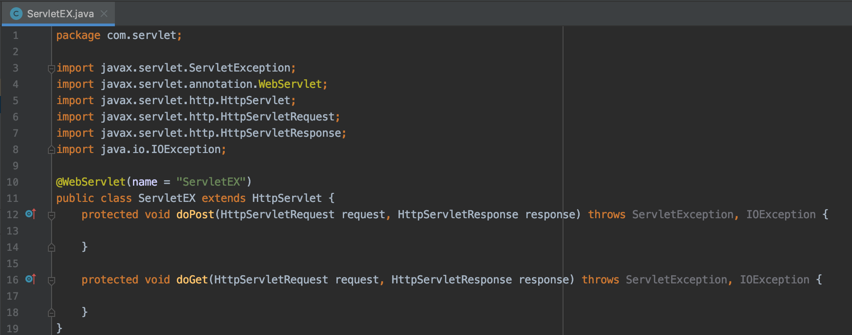Image resolution: width=852 pixels, height=335 pixels.
Task: Click line number 19 in the gutter
Action: (x=12, y=329)
